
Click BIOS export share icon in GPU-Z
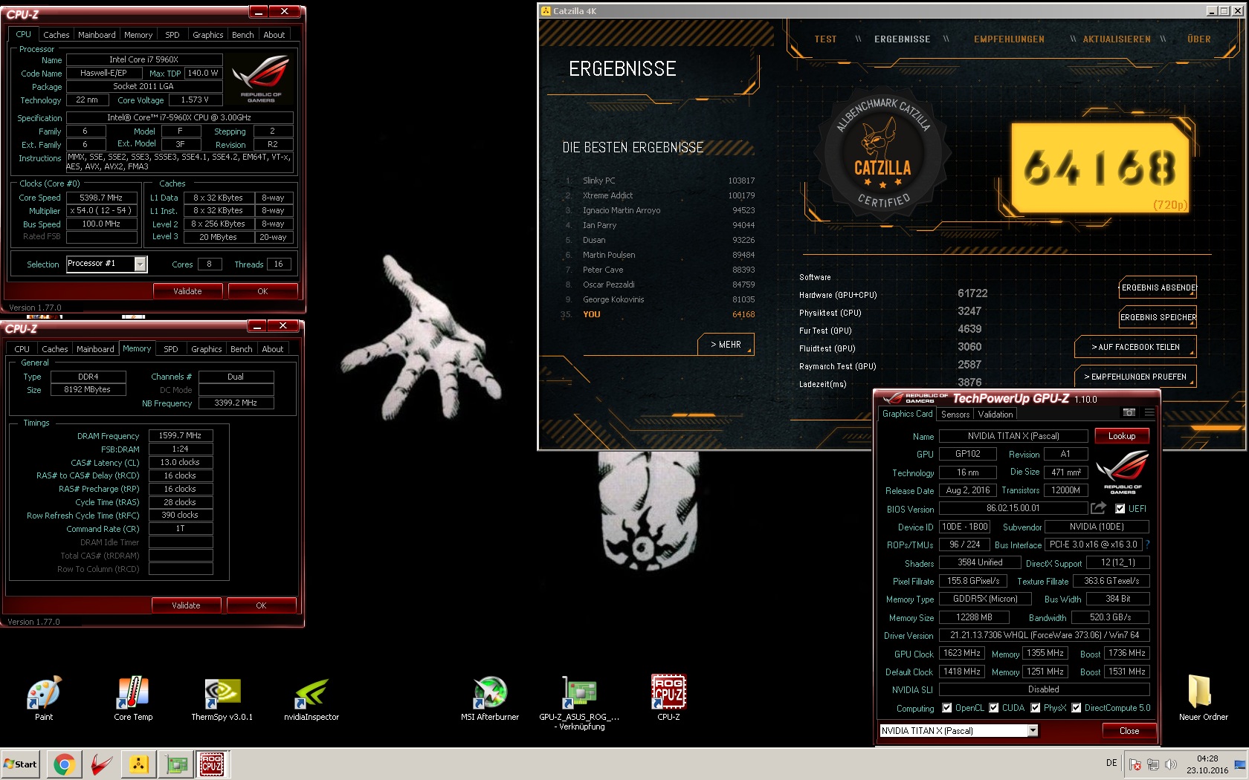[1098, 508]
